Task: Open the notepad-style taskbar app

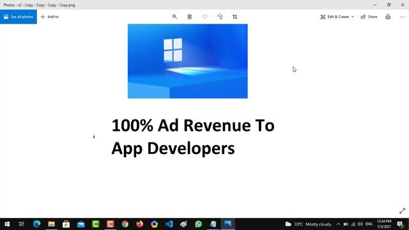Action: pos(213,224)
